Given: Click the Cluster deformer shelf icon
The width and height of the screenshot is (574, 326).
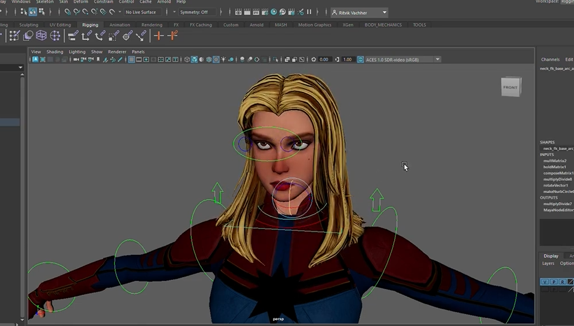Looking at the screenshot, I should pos(55,35).
